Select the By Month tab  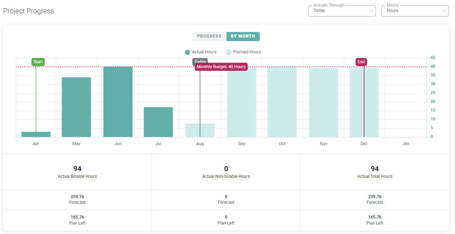coord(243,36)
